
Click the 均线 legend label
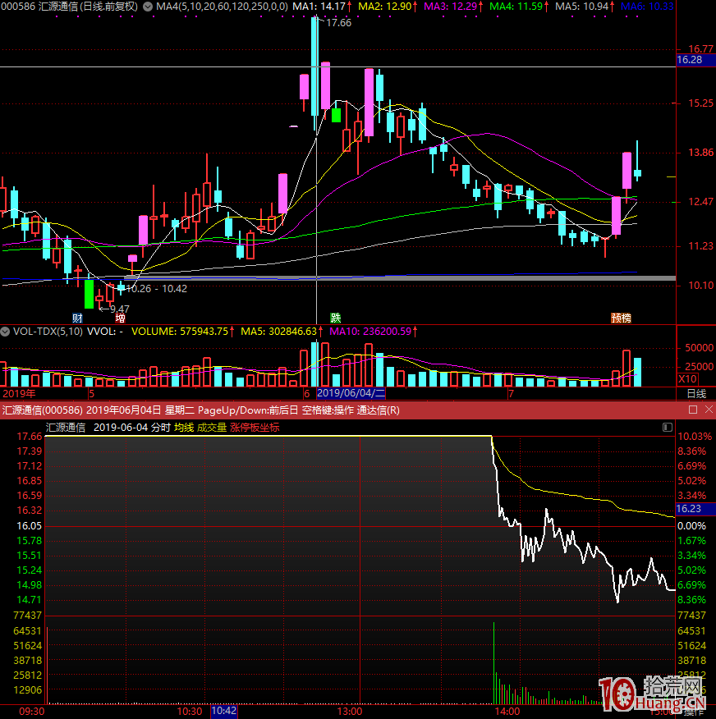(x=184, y=428)
